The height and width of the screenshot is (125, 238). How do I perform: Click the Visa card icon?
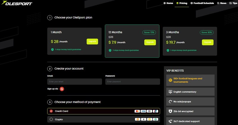coord(143,111)
